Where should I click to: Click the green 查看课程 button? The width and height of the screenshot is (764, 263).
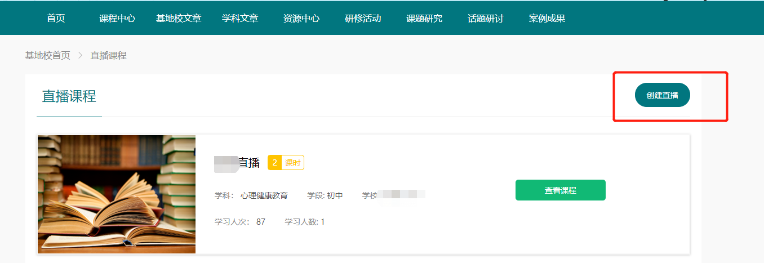560,190
